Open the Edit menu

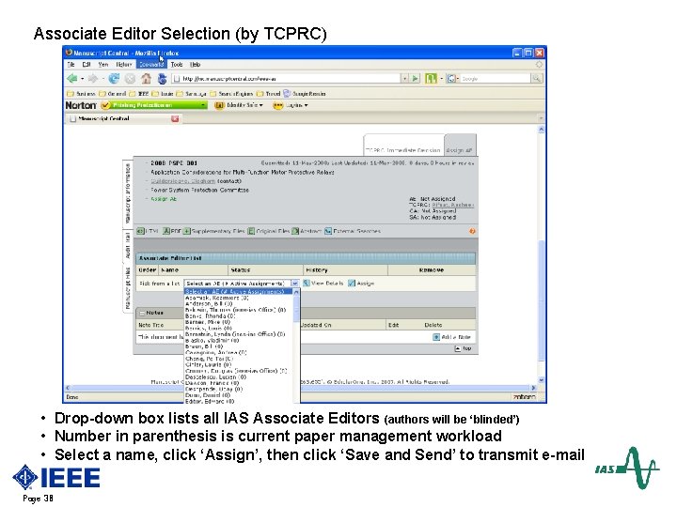(x=87, y=65)
